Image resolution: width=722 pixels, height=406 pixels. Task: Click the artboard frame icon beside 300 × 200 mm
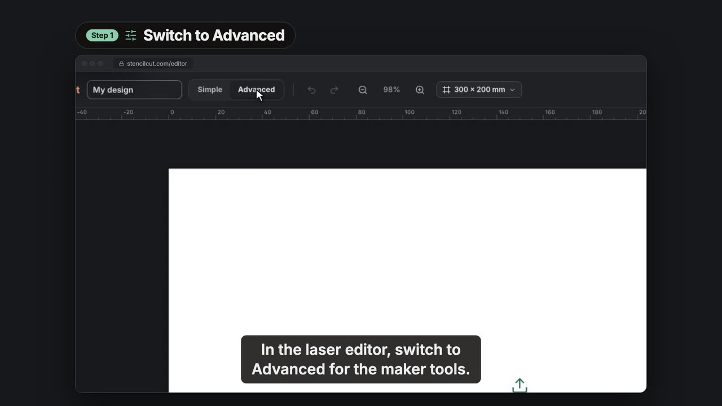[446, 90]
